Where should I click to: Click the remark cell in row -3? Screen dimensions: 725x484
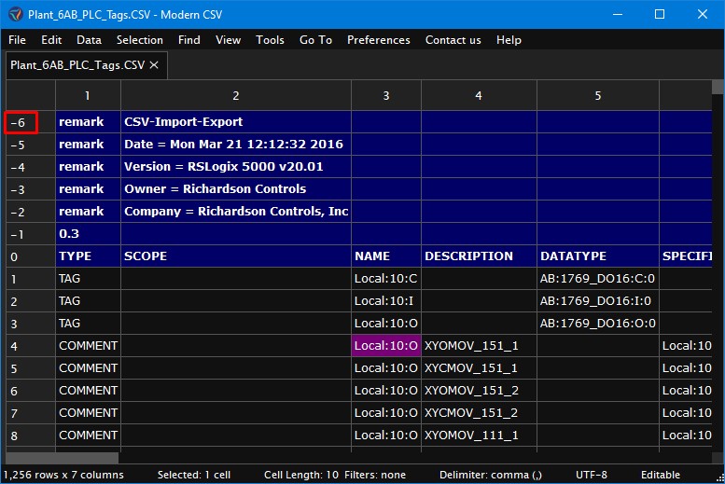tap(88, 189)
